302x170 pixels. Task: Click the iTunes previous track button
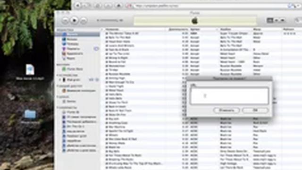coord(65,20)
